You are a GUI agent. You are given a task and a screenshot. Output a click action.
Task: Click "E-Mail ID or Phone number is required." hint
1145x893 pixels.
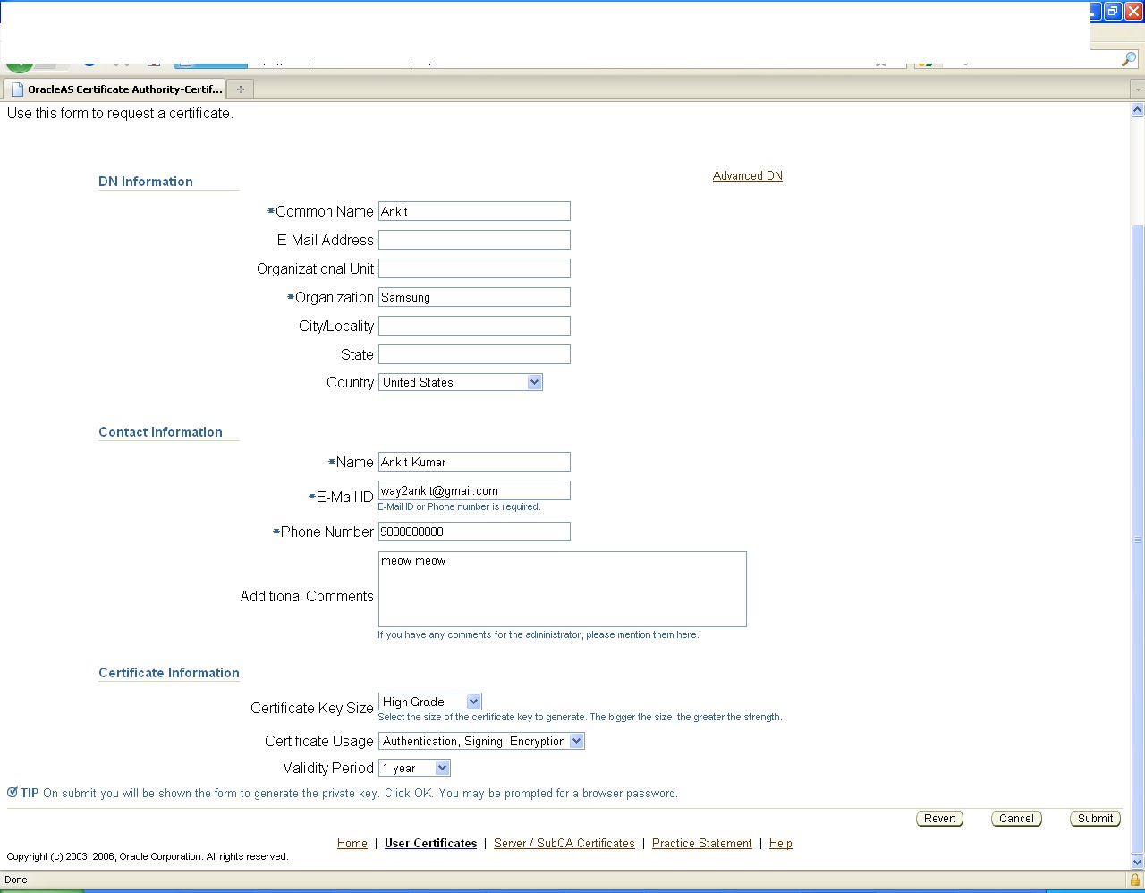(459, 506)
